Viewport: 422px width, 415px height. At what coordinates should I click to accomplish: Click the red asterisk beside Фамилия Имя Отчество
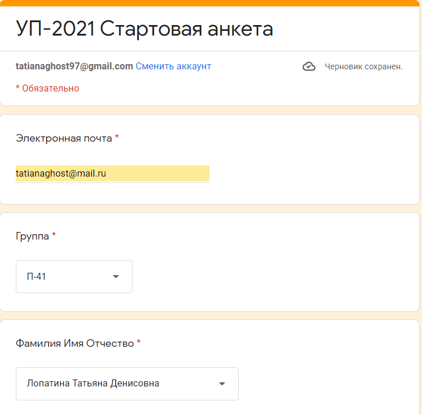[139, 342]
